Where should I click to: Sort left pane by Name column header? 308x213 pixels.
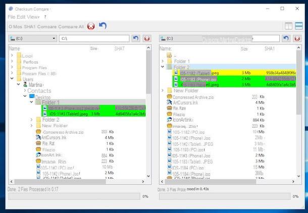(14, 48)
